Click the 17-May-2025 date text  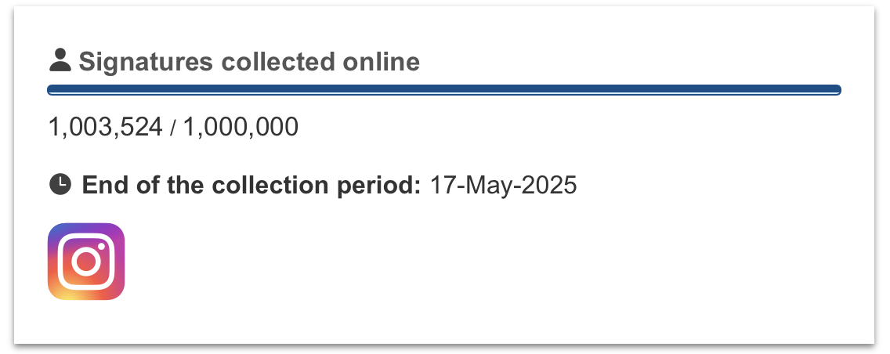pyautogui.click(x=504, y=186)
